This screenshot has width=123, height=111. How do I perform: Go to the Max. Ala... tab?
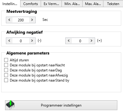coord(93,4)
